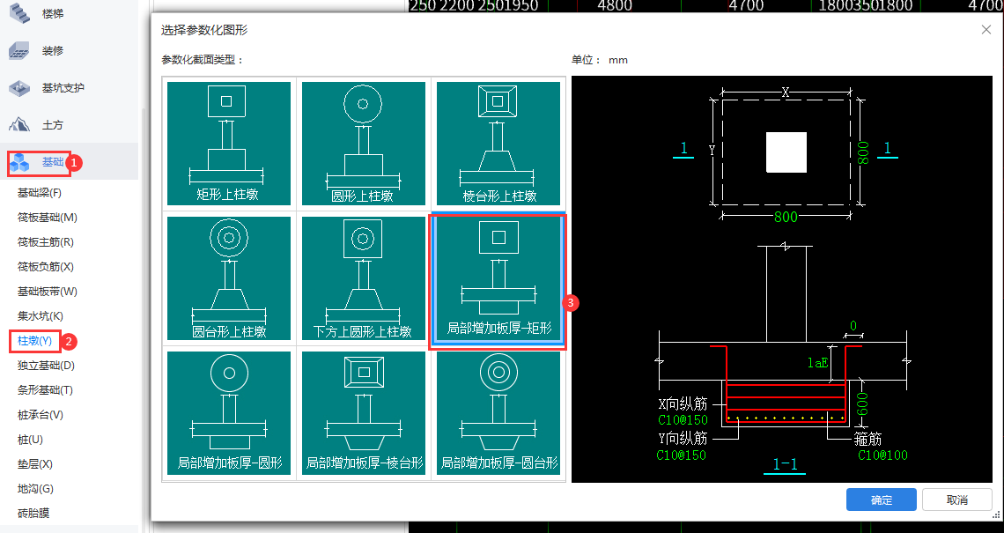
Task: Select 砖胎膜 in the component list
Action: coord(33,513)
